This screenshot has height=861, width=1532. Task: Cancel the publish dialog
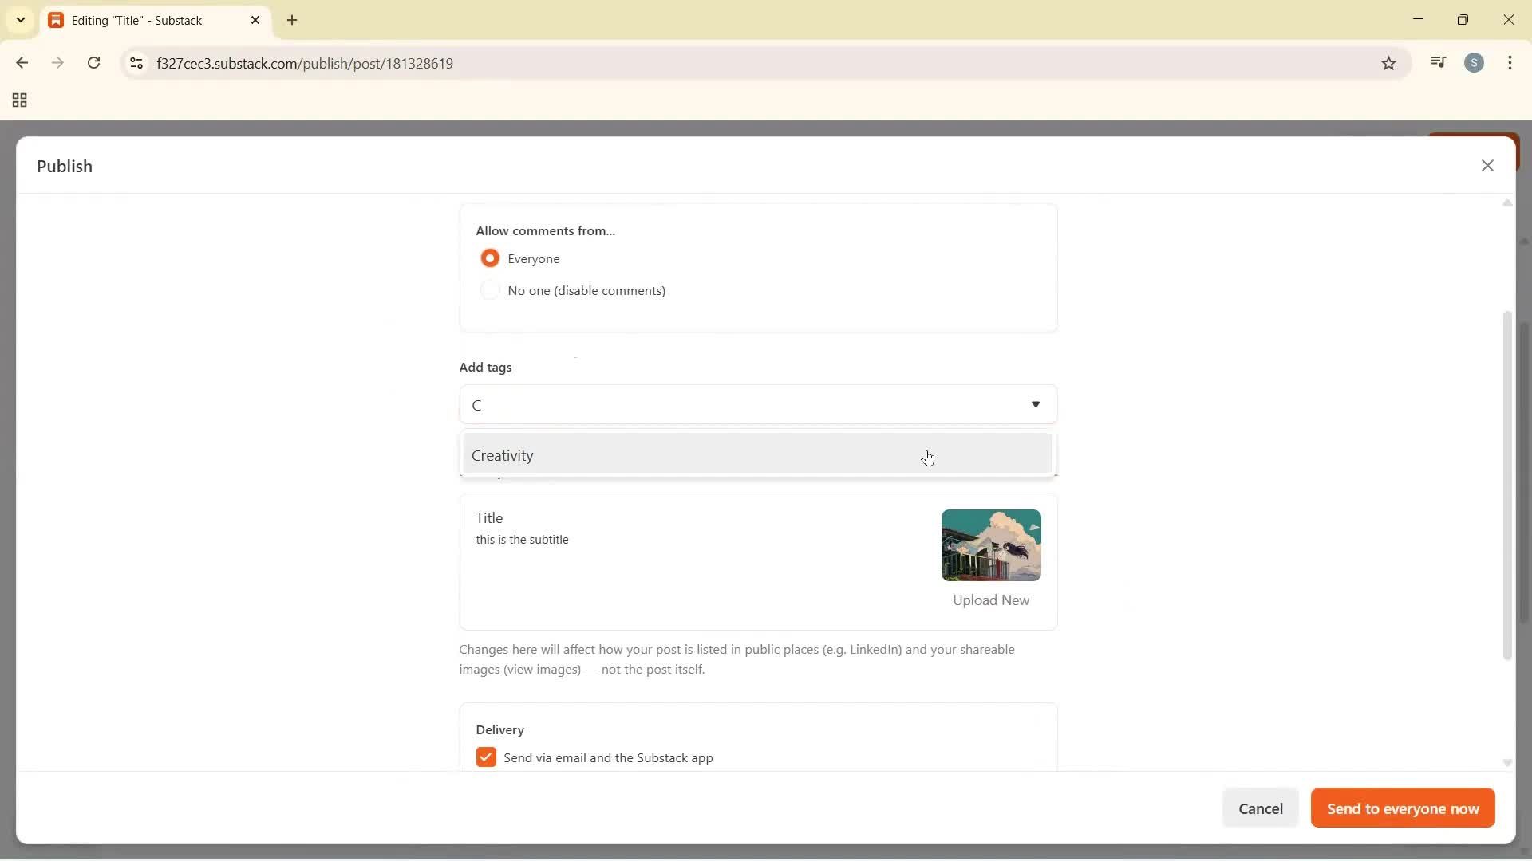1261,808
